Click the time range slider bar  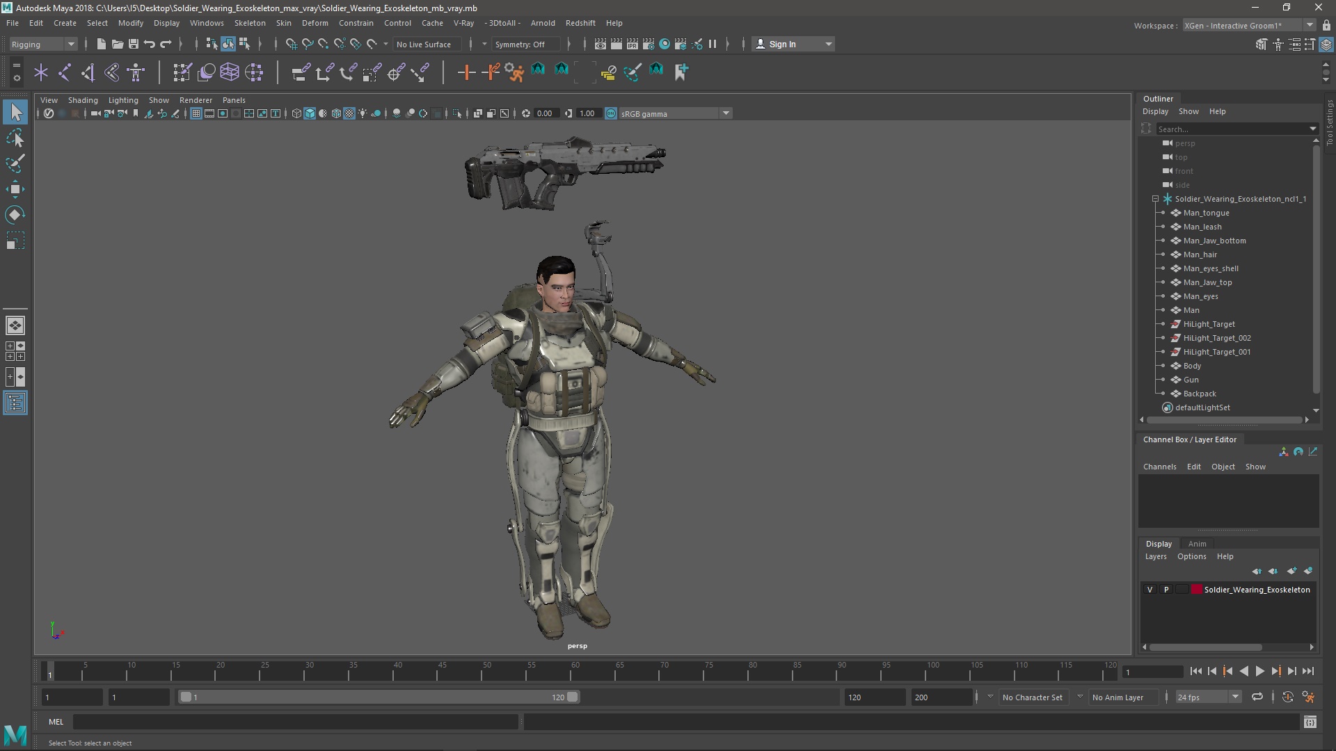[379, 697]
